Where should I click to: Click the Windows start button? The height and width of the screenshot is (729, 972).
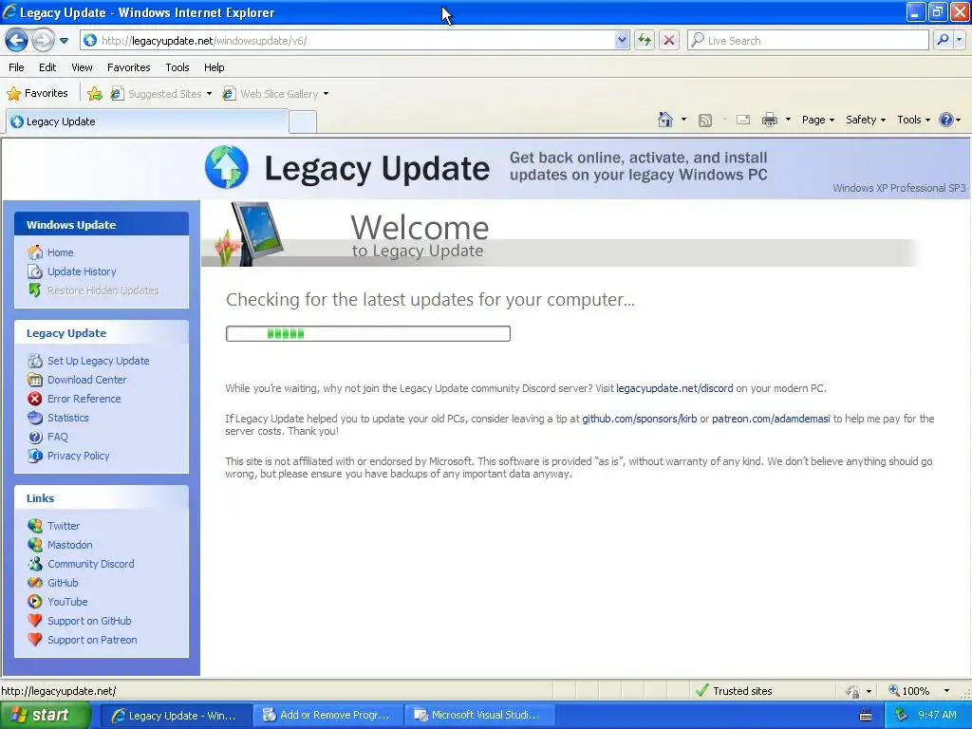(x=44, y=715)
